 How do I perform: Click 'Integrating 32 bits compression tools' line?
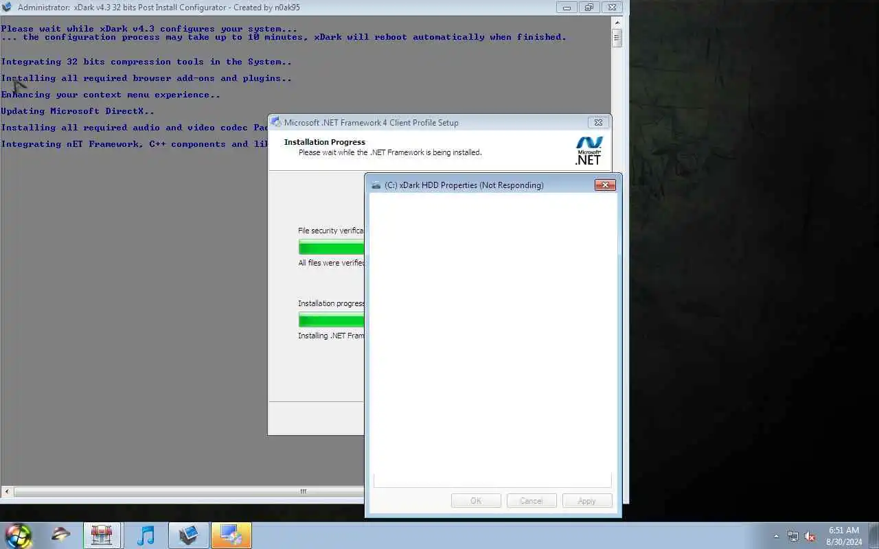tap(146, 62)
